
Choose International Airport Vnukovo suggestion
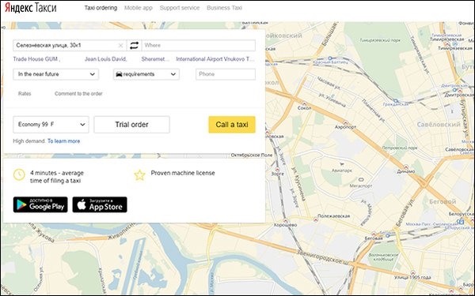click(x=215, y=59)
